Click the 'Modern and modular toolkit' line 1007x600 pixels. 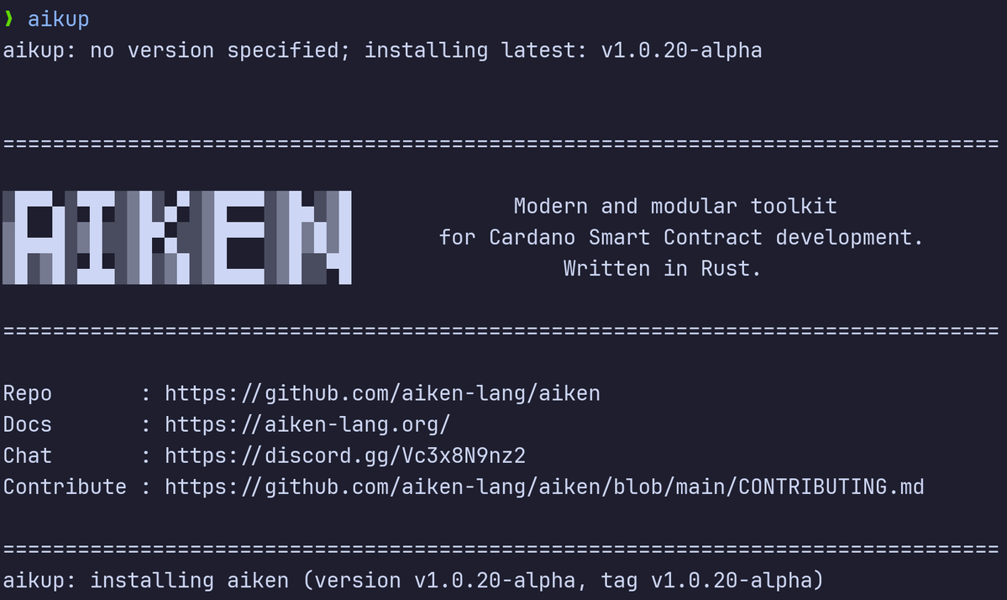click(675, 206)
